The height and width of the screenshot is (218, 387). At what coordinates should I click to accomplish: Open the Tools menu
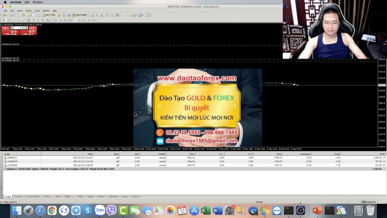click(37, 11)
